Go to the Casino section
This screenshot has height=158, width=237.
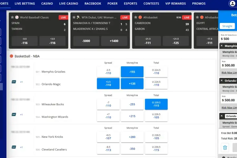point(47,3)
